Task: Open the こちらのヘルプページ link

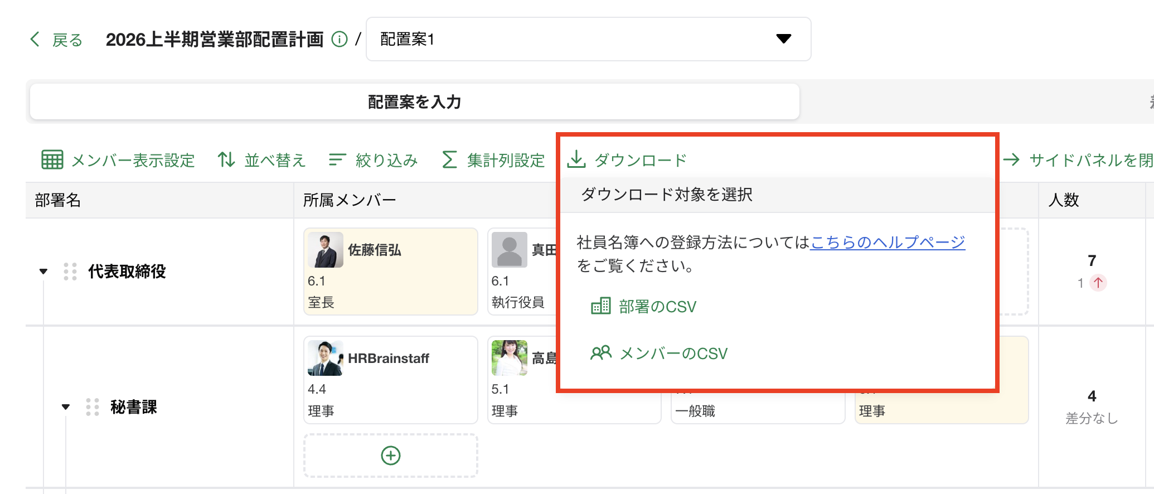Action: 887,242
